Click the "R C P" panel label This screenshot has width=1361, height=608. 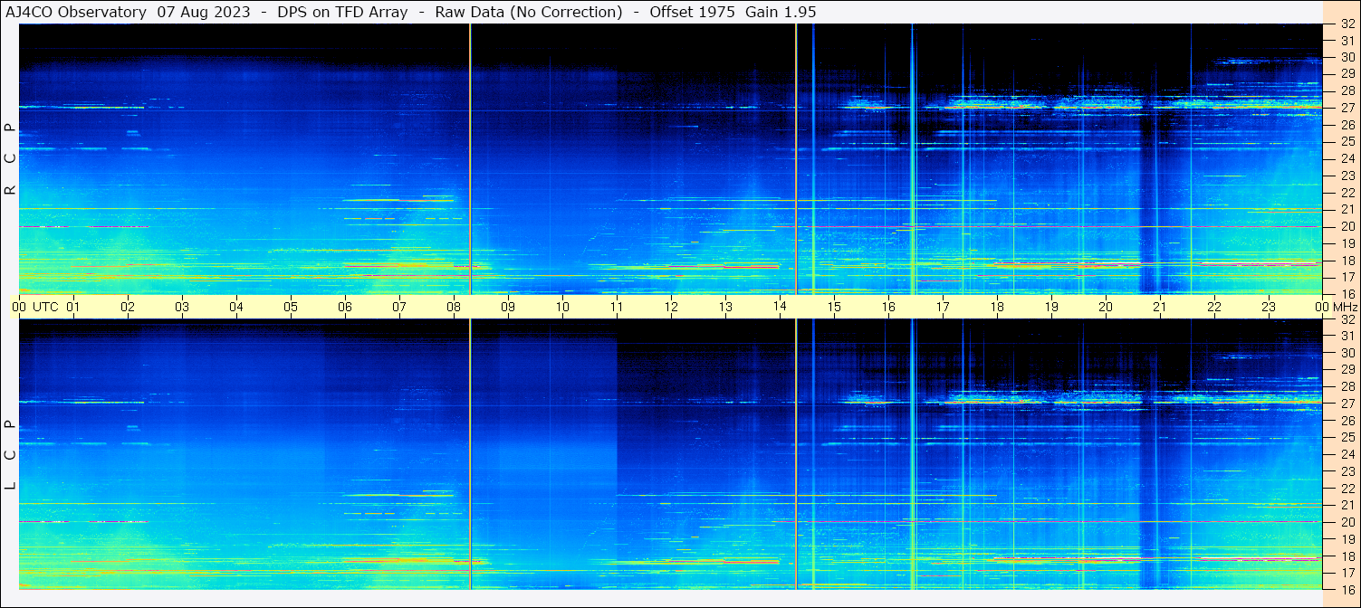(11, 159)
